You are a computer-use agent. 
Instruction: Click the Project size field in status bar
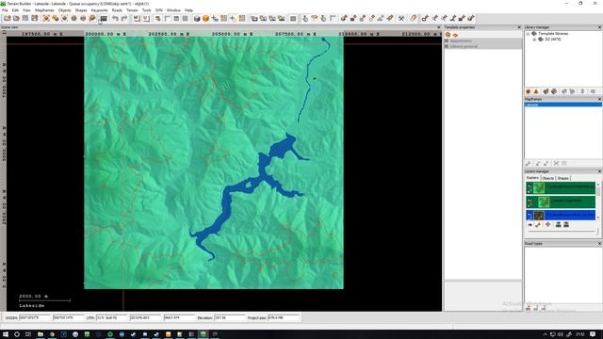point(284,318)
